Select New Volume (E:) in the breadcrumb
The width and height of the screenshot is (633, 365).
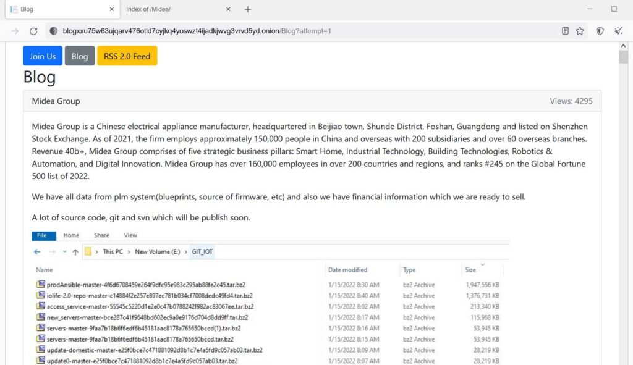(158, 251)
